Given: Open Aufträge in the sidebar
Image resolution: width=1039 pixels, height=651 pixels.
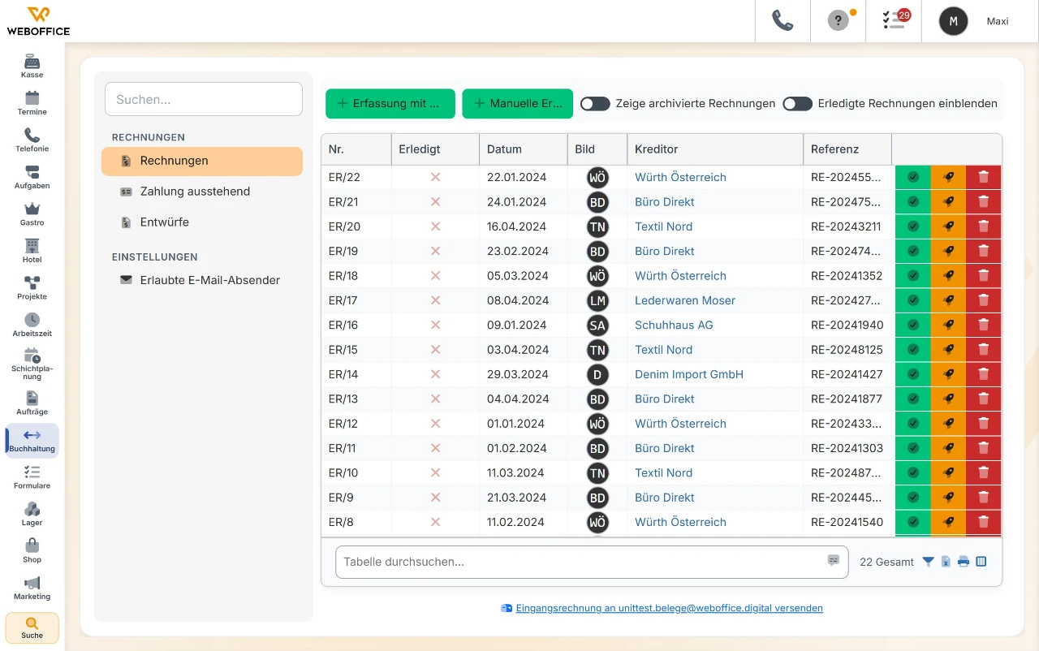Looking at the screenshot, I should [32, 403].
